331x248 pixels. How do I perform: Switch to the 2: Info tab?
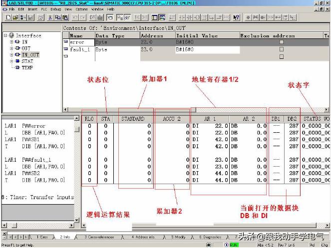pos(65,237)
